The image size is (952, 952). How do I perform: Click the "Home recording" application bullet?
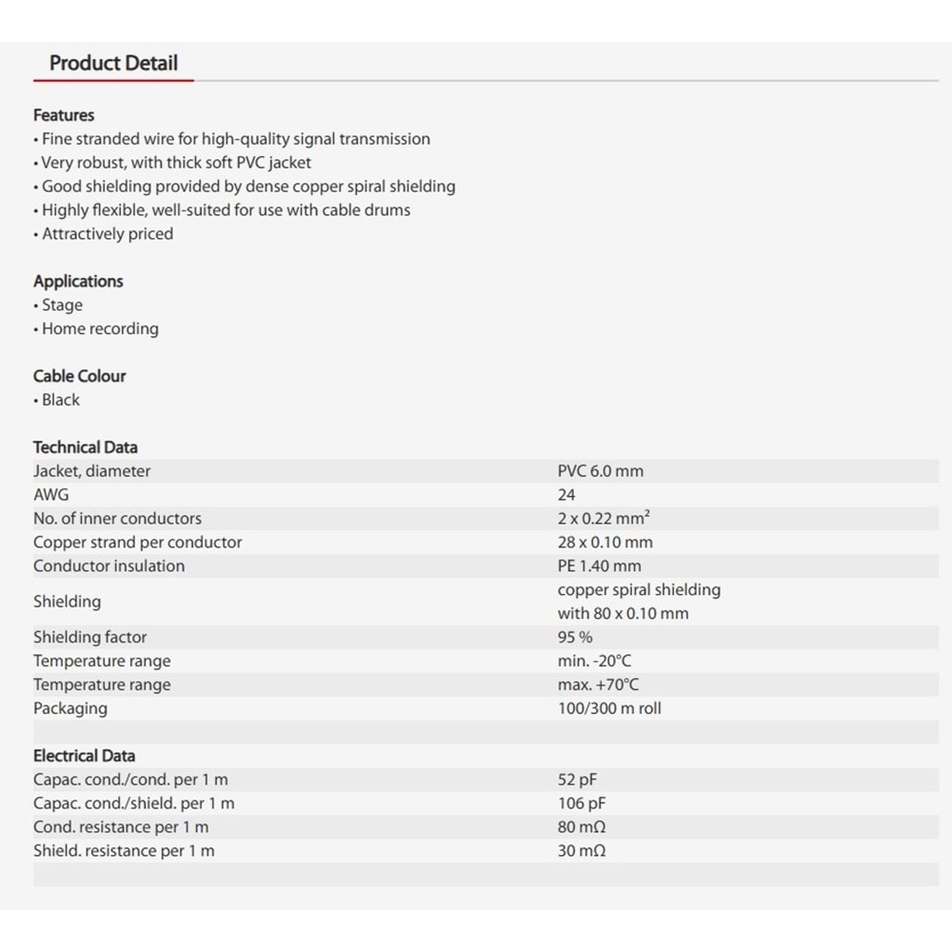point(100,329)
